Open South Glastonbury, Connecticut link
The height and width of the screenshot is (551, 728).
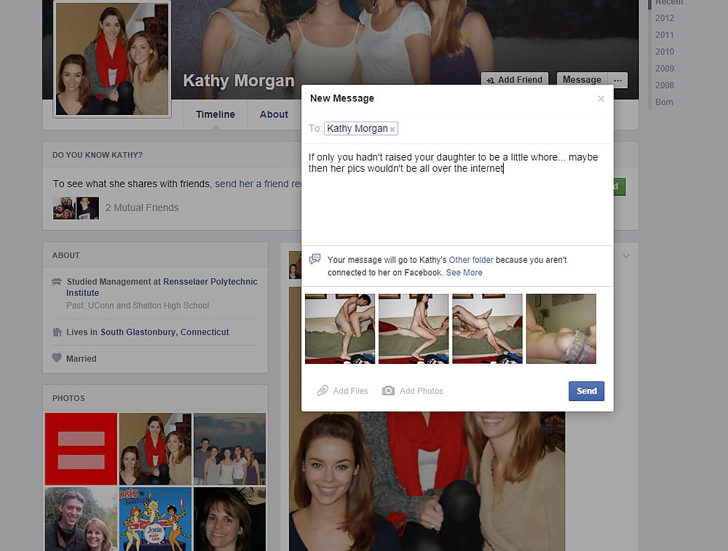coord(165,332)
